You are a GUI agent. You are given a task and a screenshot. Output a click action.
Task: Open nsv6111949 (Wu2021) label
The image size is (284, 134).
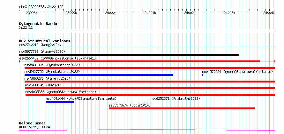point(43,85)
